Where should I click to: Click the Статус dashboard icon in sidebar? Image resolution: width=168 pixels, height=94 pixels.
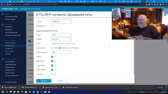coord(3,14)
